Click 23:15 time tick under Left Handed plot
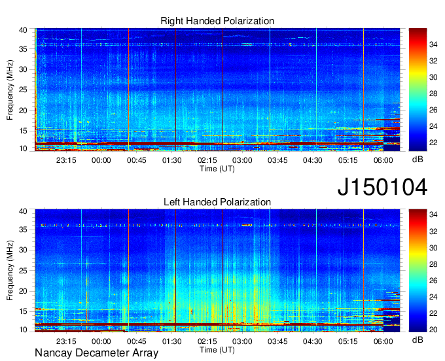 point(66,341)
